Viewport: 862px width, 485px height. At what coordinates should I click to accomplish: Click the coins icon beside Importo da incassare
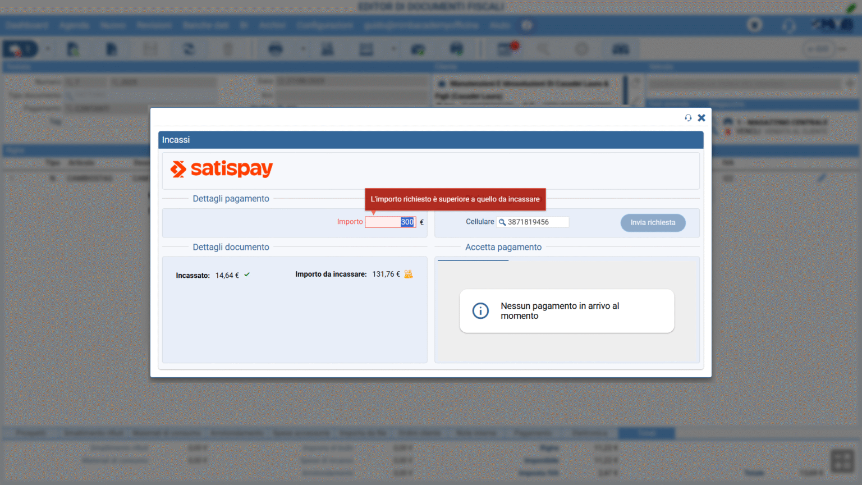409,274
